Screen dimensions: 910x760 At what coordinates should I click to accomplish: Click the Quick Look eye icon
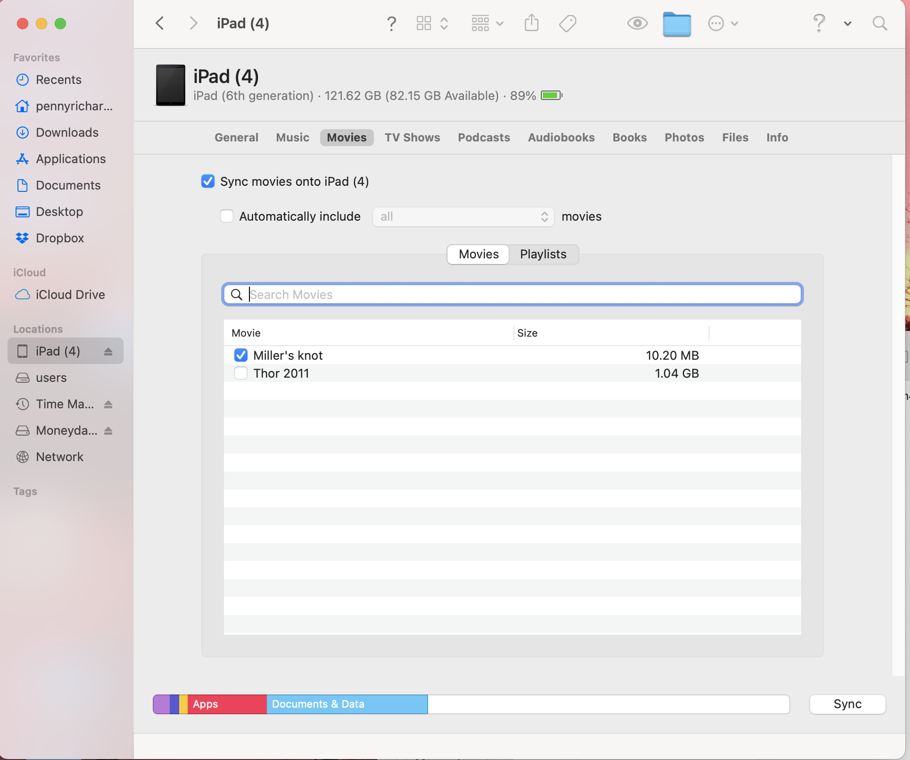(x=637, y=23)
